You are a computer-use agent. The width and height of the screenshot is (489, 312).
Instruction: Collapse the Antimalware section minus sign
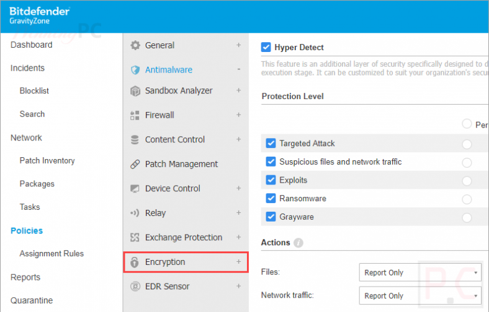coord(238,69)
